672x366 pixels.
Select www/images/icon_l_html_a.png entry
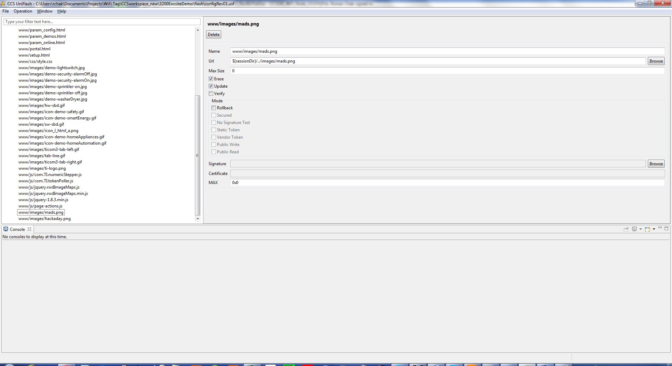48,131
